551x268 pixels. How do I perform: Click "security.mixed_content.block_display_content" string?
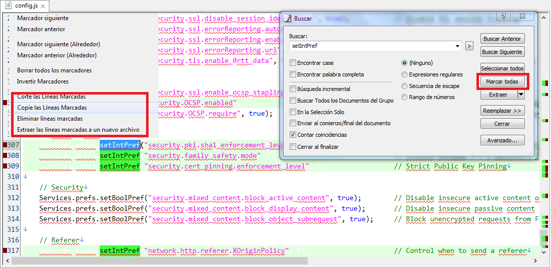(x=241, y=208)
